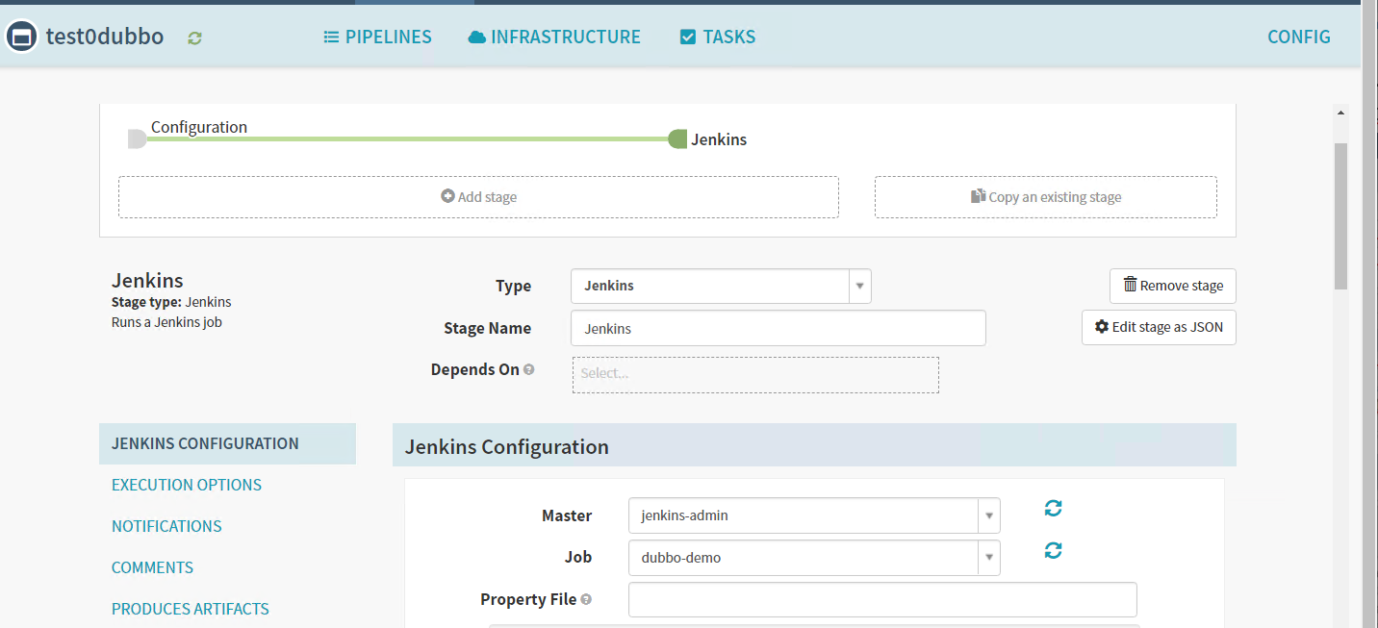The width and height of the screenshot is (1378, 628).
Task: Click the test0dubbo application icon
Action: click(x=21, y=38)
